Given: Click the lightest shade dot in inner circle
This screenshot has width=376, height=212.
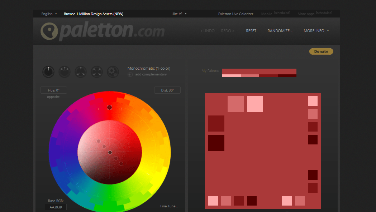Looking at the screenshot, I should (x=98, y=141).
